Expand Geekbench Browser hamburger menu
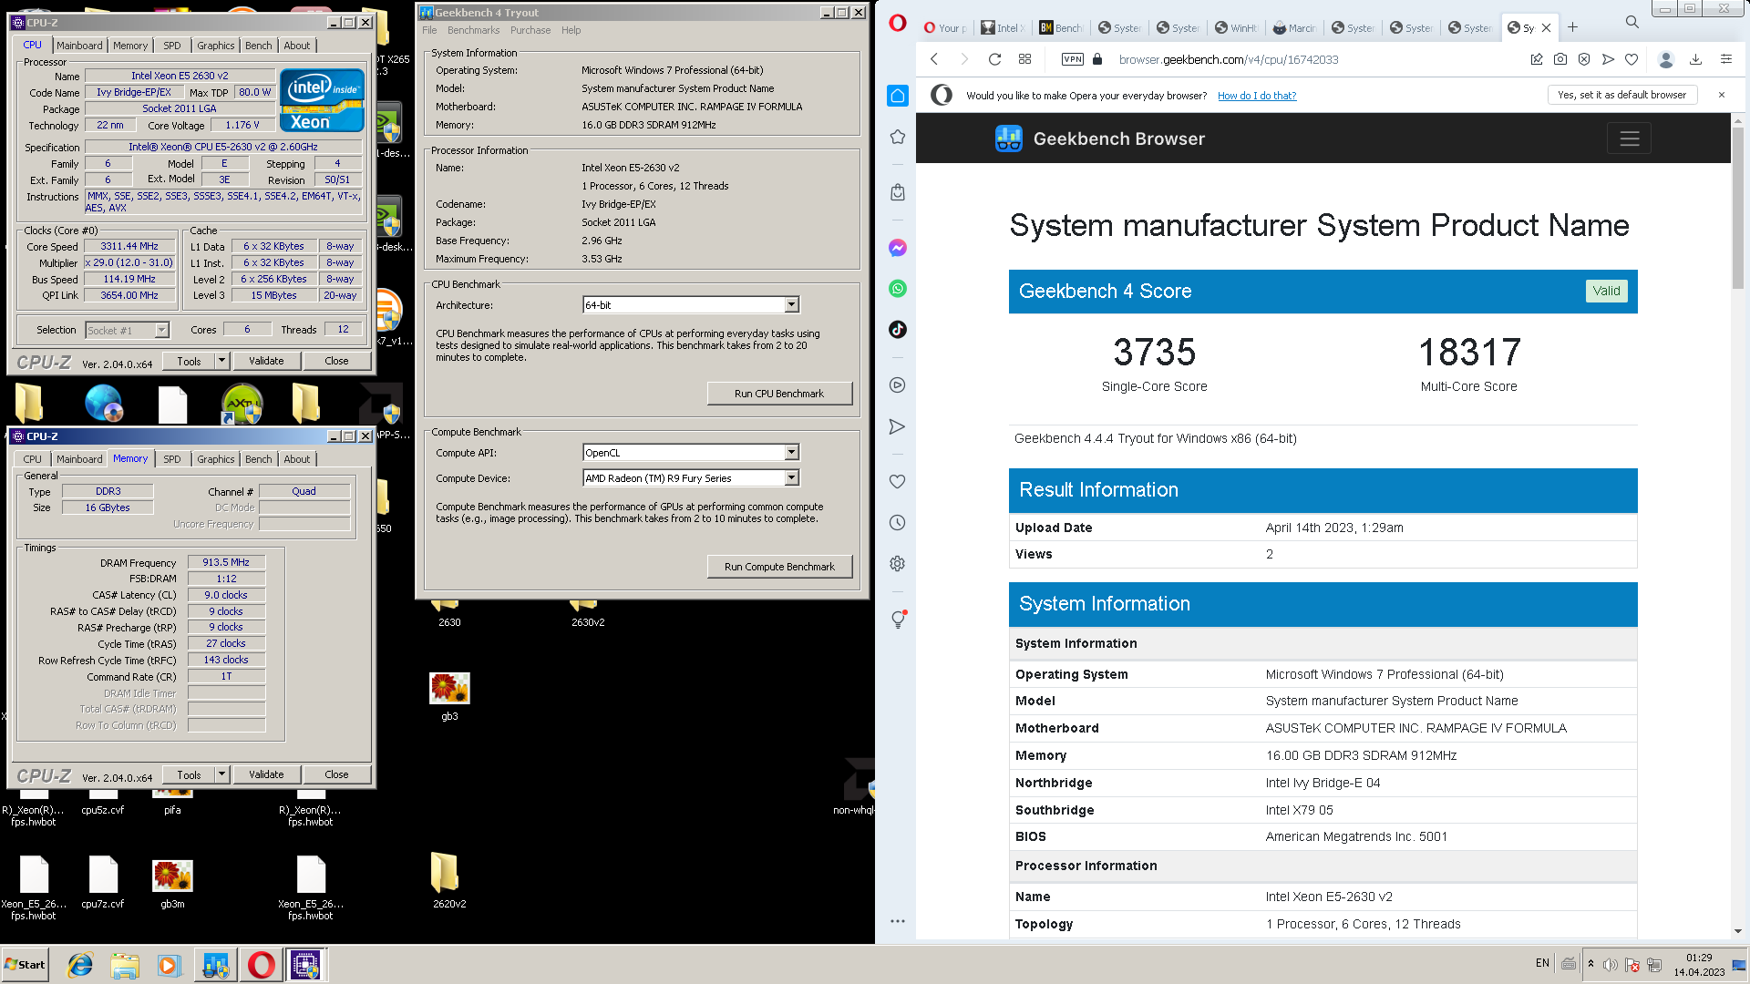1750x984 pixels. tap(1630, 138)
